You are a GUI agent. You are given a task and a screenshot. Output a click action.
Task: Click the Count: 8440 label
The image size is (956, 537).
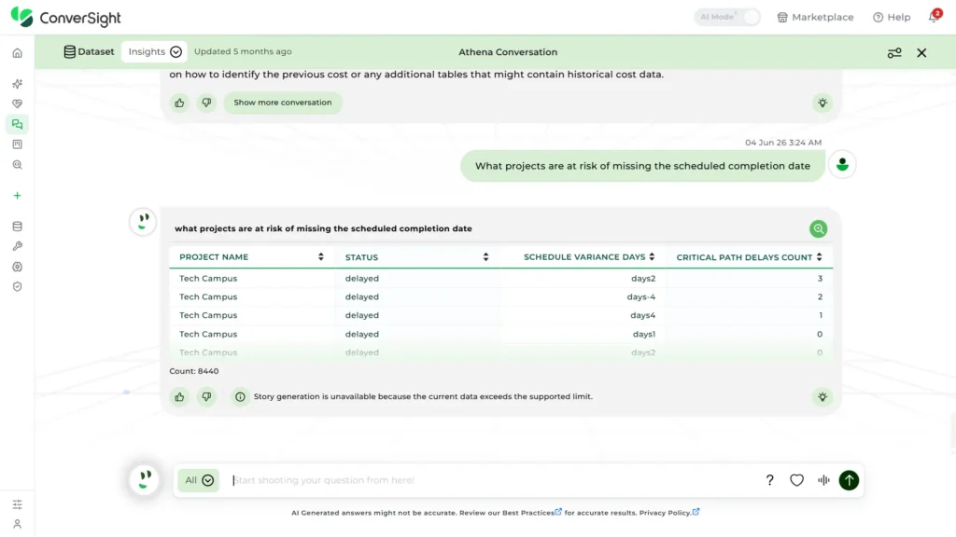click(x=194, y=371)
